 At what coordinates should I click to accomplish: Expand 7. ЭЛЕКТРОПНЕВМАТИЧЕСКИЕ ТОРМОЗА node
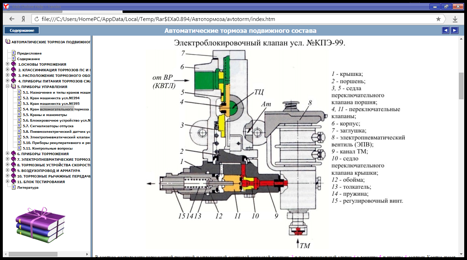[8, 159]
